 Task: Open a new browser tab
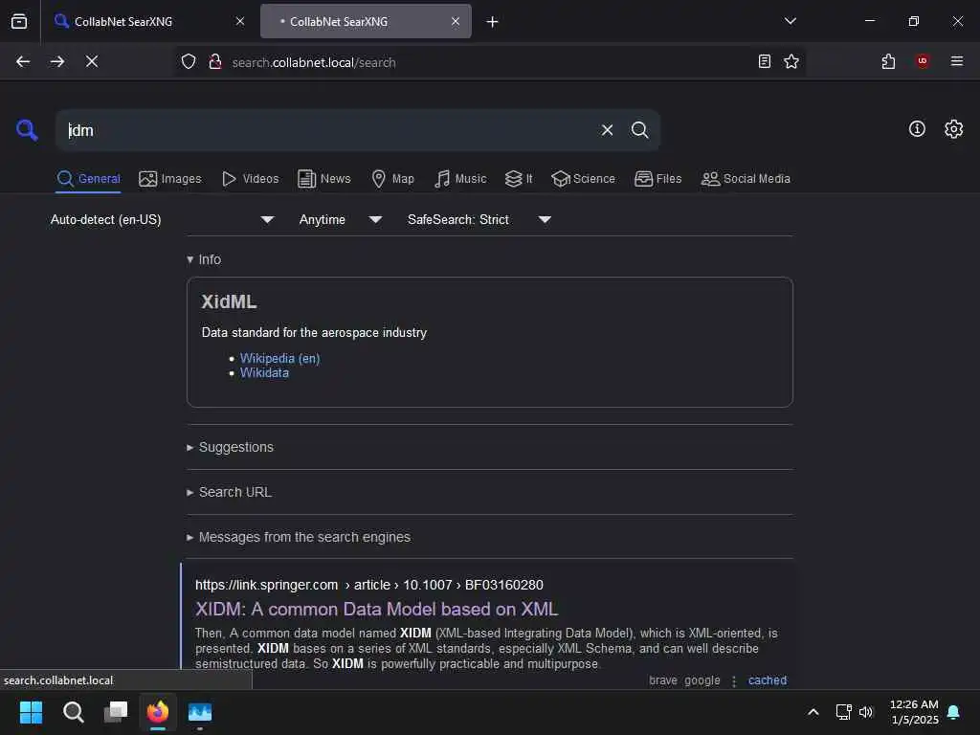pos(493,22)
